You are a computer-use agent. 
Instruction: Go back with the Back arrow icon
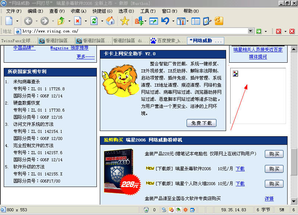pyautogui.click(x=28, y=21)
